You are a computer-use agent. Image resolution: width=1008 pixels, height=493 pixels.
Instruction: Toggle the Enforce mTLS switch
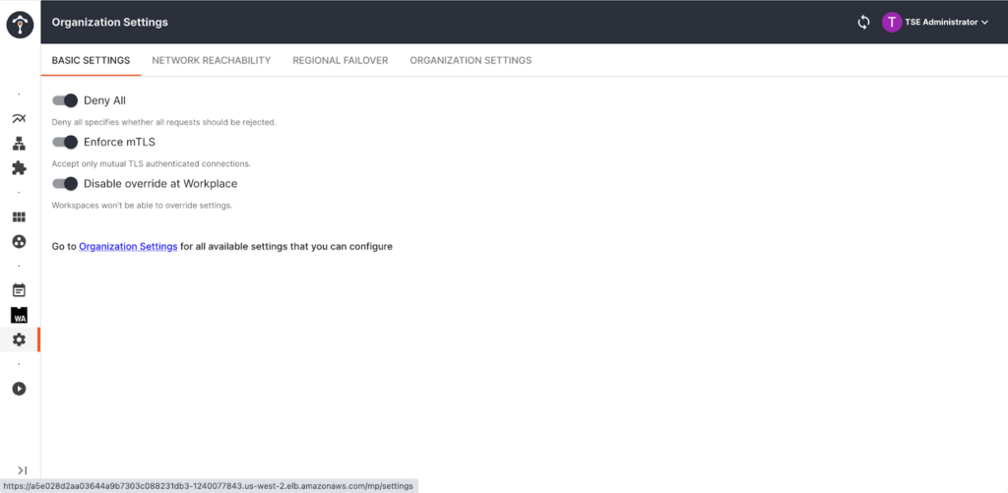coord(65,142)
